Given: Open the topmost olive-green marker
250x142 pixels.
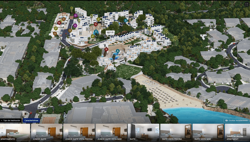Looking at the screenshot, I should point(98,19).
